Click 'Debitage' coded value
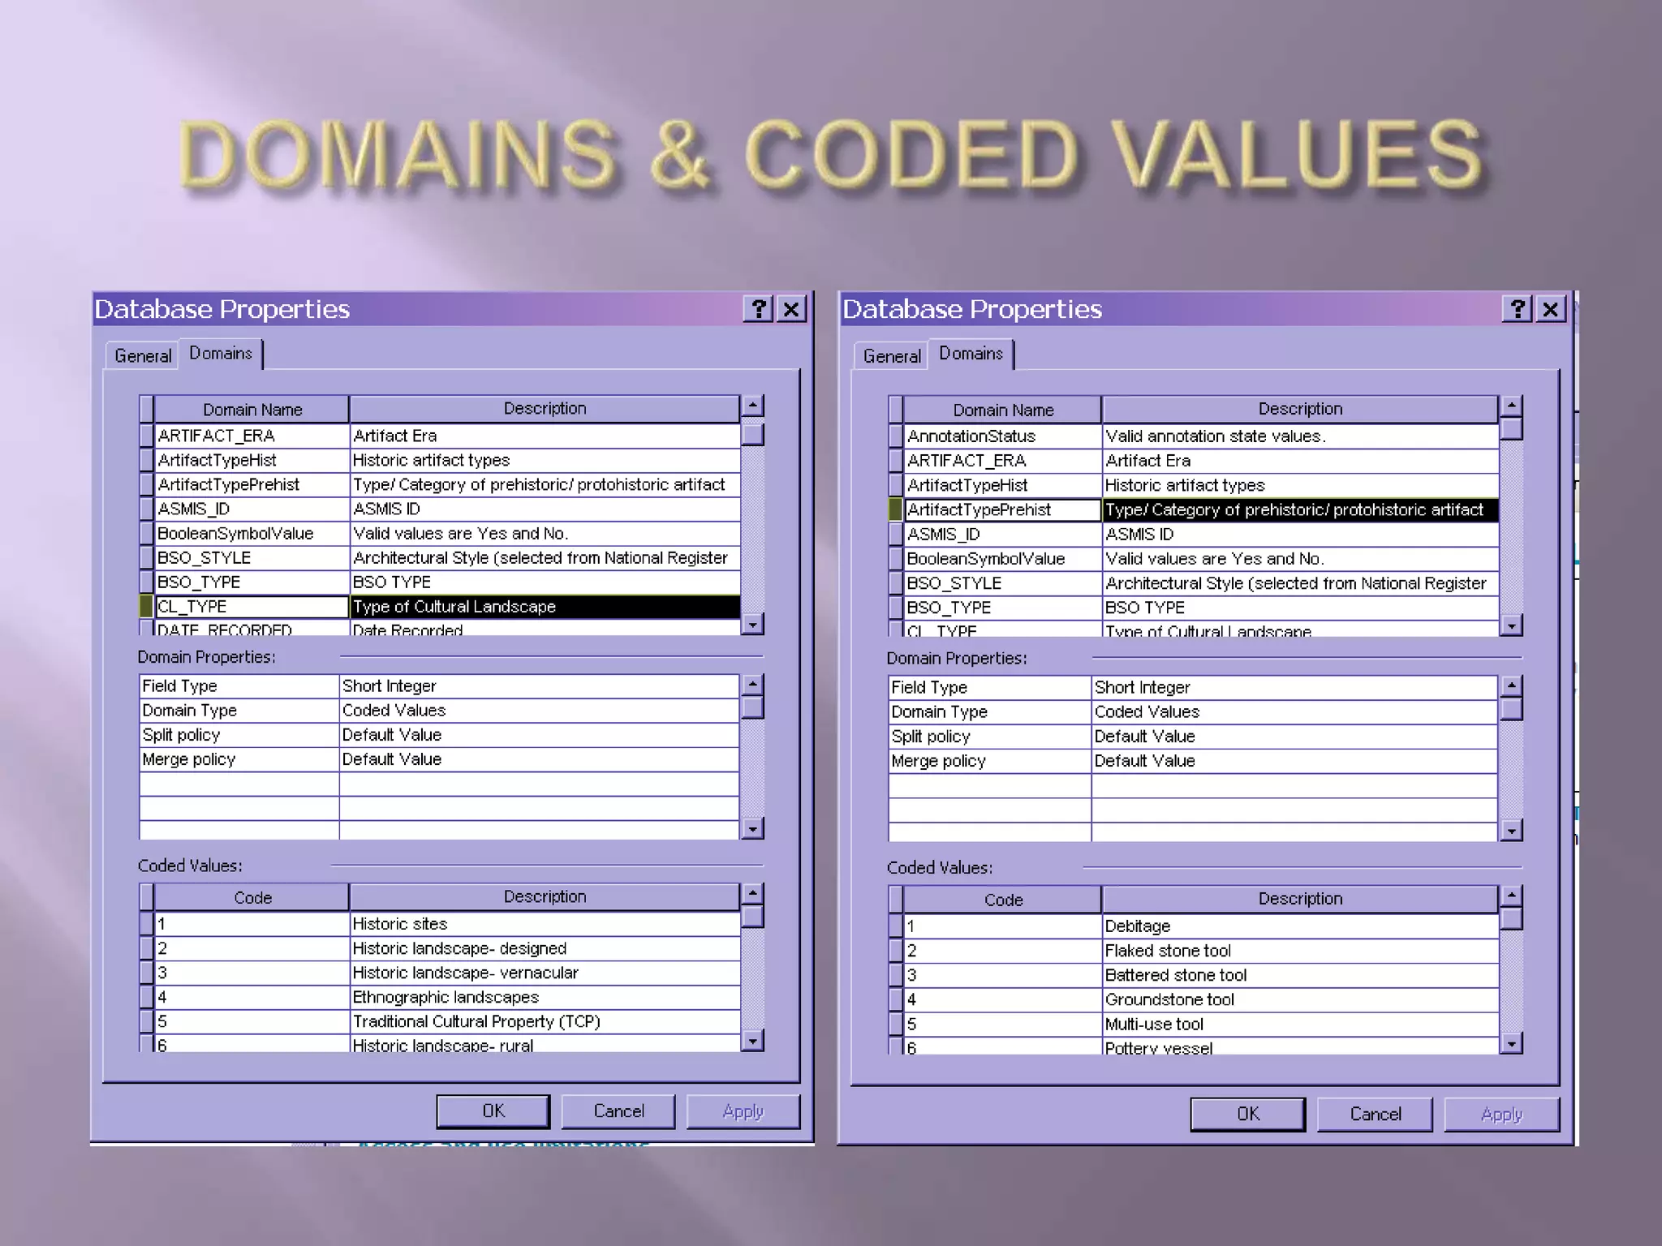1662x1246 pixels. point(1300,926)
